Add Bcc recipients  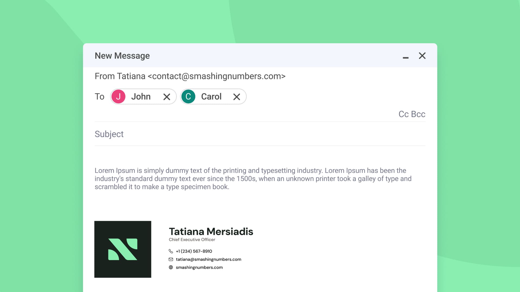(418, 114)
